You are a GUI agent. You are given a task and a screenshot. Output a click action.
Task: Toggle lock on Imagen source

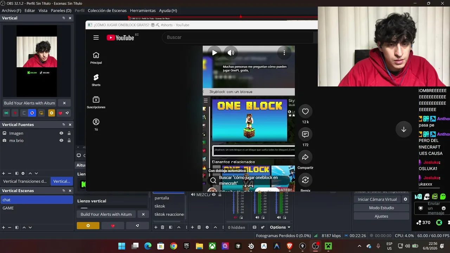[69, 133]
